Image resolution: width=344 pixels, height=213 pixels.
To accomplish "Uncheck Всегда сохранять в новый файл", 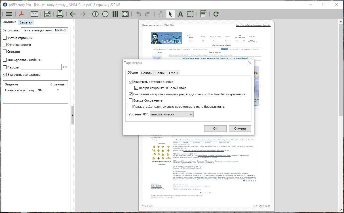I will click(136, 88).
